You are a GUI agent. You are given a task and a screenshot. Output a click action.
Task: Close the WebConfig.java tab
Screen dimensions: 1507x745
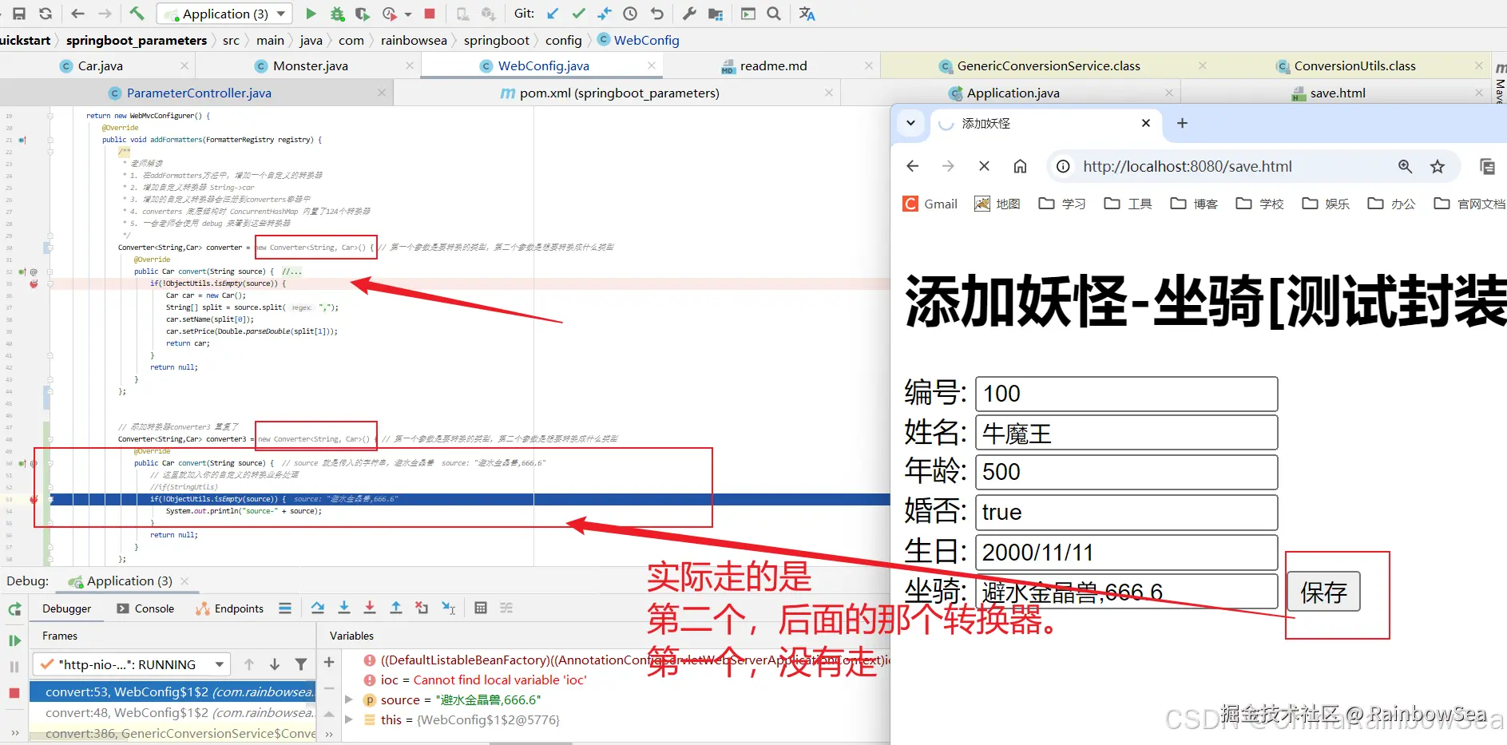click(x=652, y=65)
